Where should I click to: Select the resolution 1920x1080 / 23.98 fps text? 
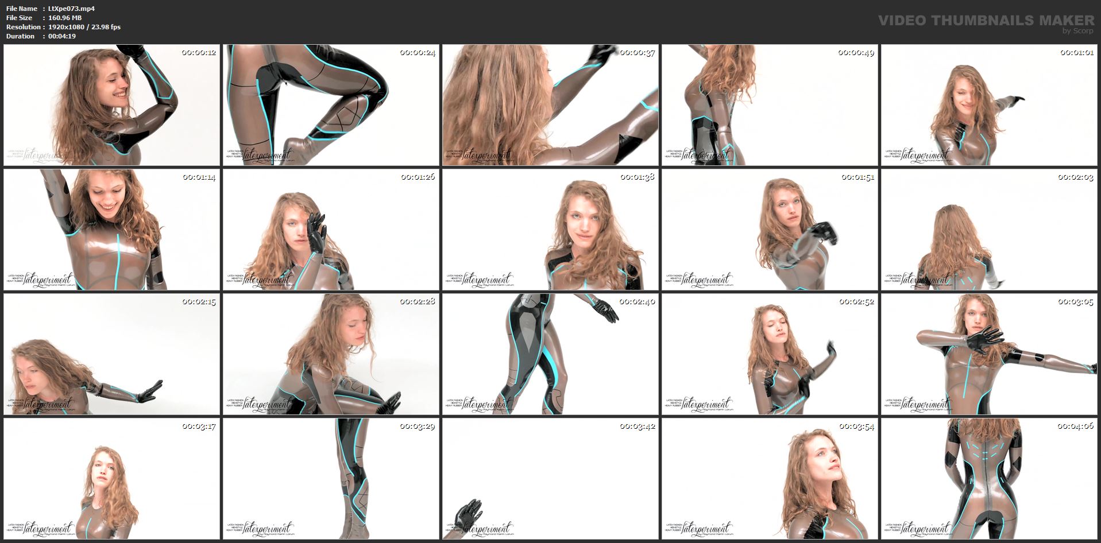coord(84,27)
